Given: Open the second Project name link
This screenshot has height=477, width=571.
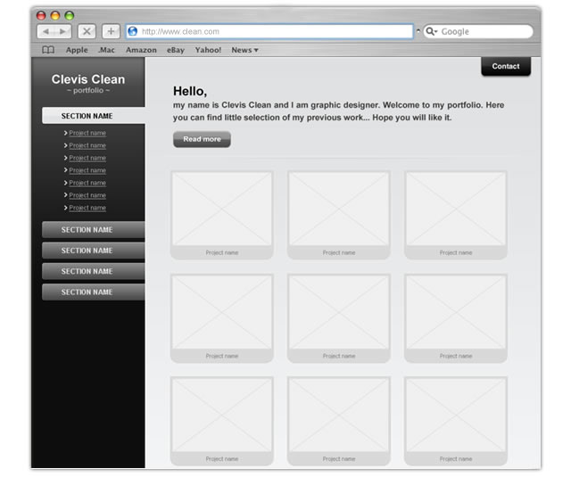Looking at the screenshot, I should coord(87,145).
